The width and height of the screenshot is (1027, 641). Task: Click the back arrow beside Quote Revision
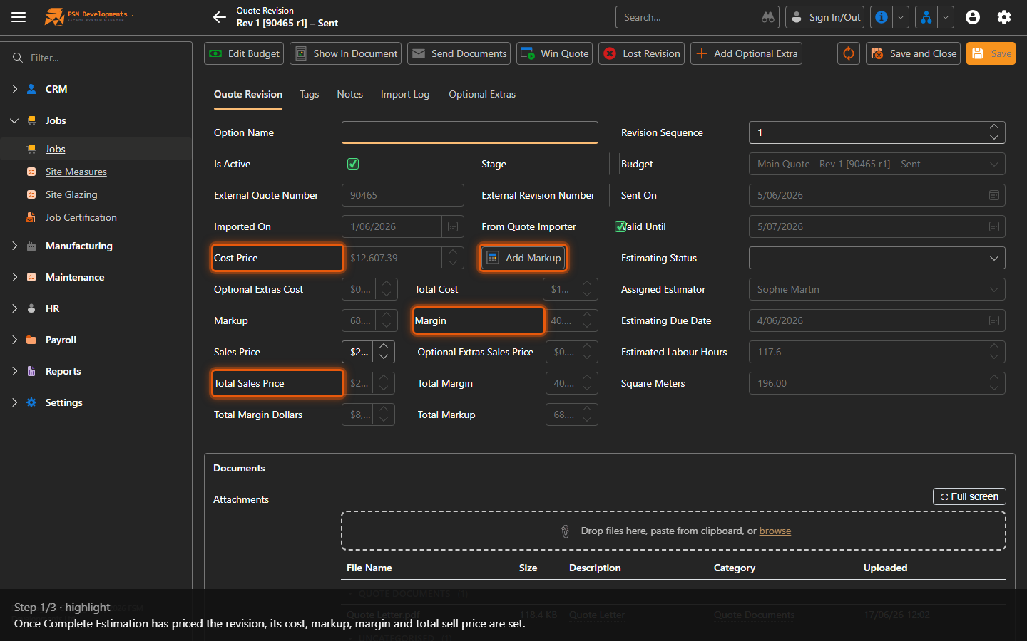[x=220, y=17]
